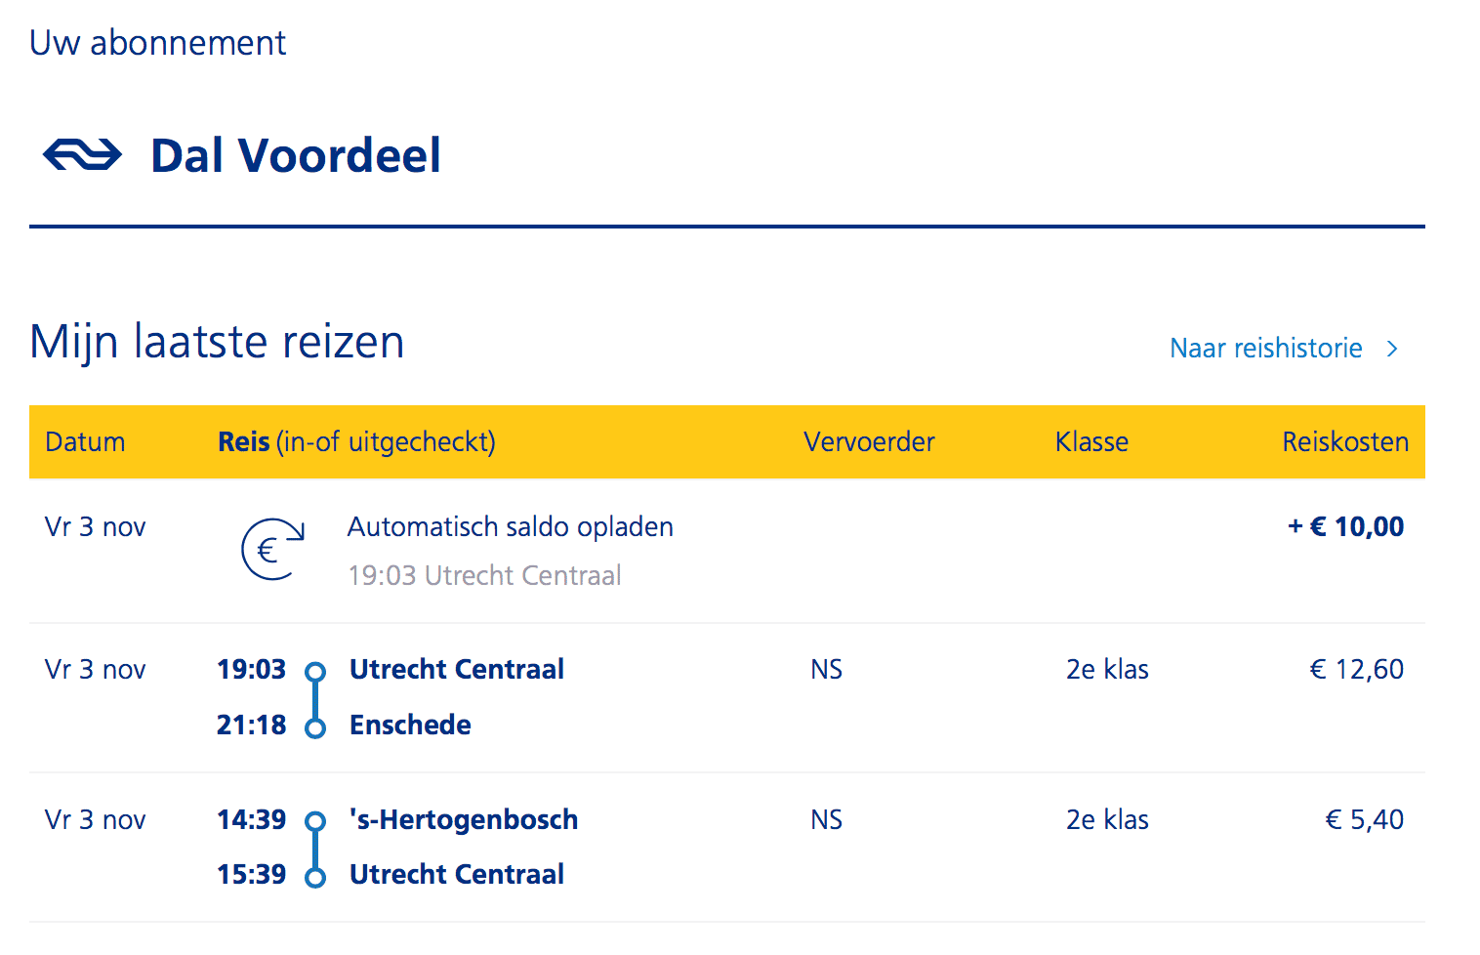The image size is (1480, 955).
Task: Open the Utrecht Centraal 19:03 departure
Action: coord(457,670)
